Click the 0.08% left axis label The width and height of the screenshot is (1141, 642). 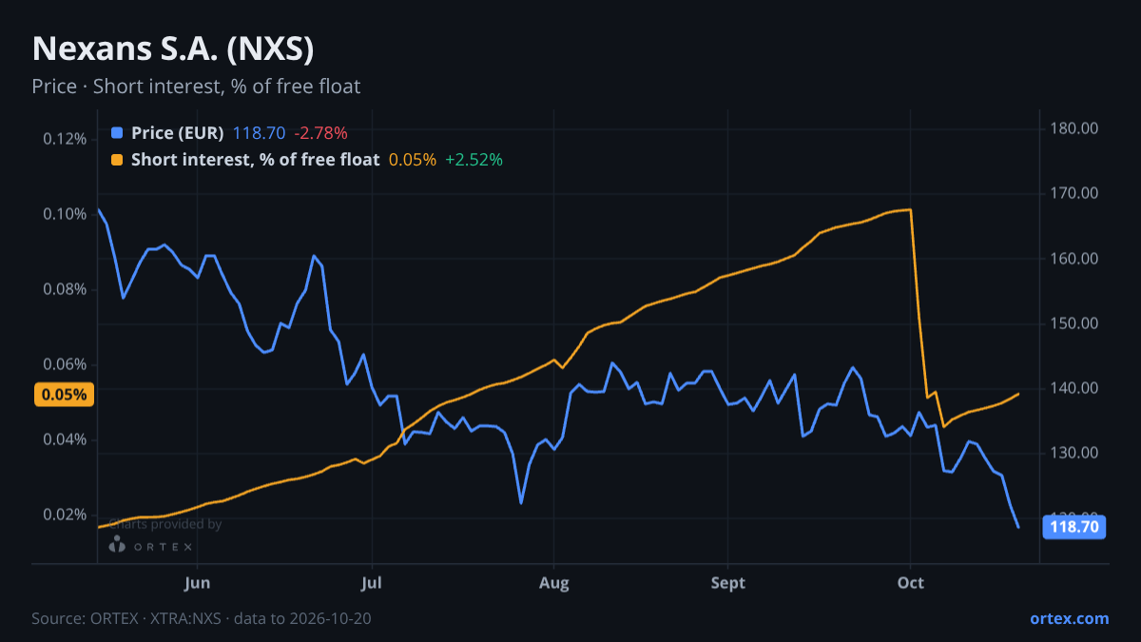pyautogui.click(x=65, y=289)
